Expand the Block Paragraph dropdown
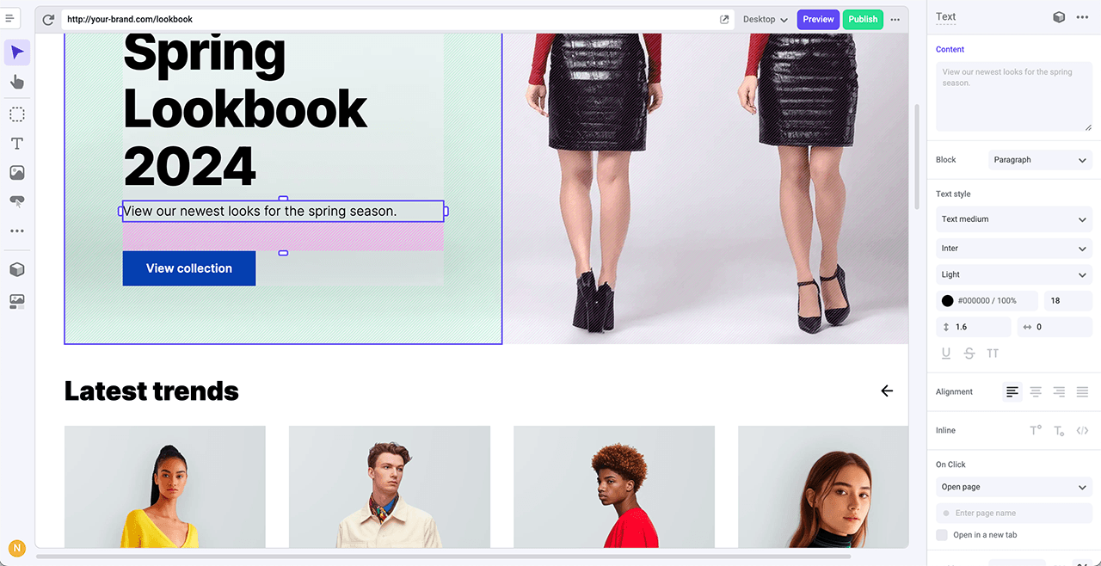Image resolution: width=1101 pixels, height=566 pixels. click(x=1040, y=160)
